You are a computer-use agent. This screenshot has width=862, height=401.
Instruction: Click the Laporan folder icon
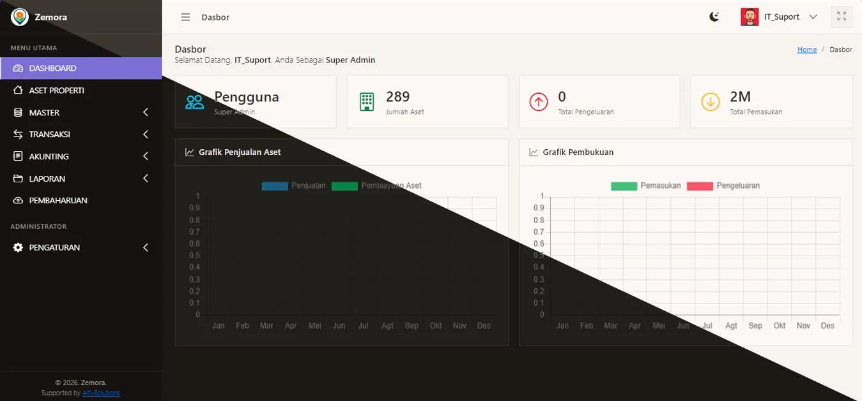click(x=18, y=179)
